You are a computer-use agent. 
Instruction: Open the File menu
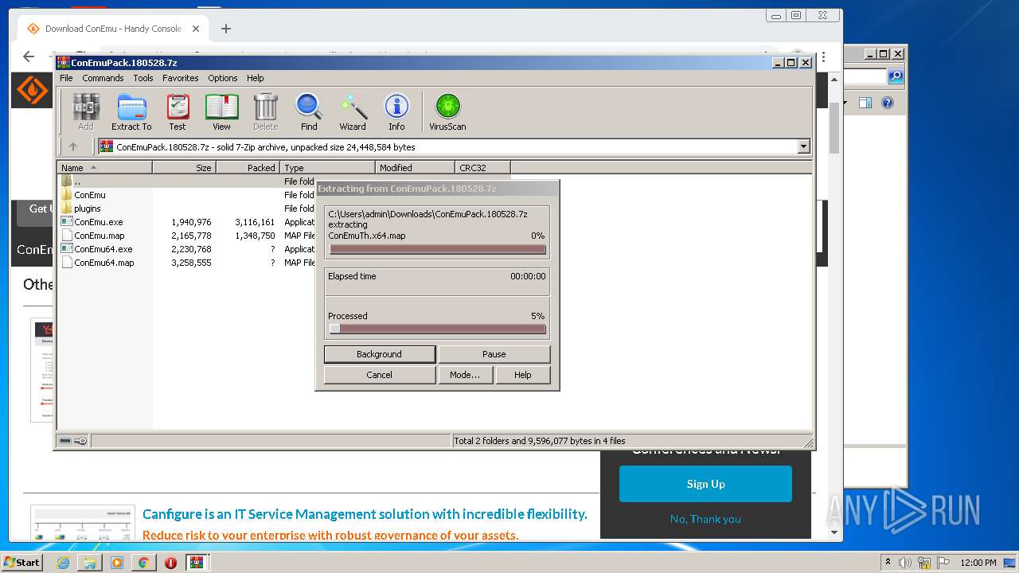(66, 78)
